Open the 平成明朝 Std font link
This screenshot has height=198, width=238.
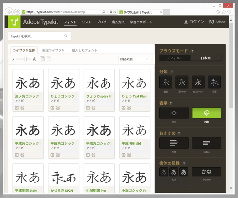pos(131,143)
